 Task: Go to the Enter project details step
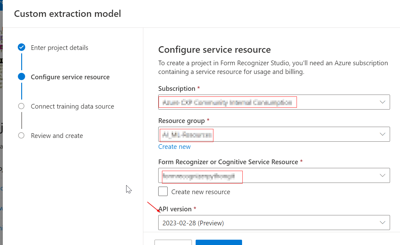pyautogui.click(x=60, y=48)
